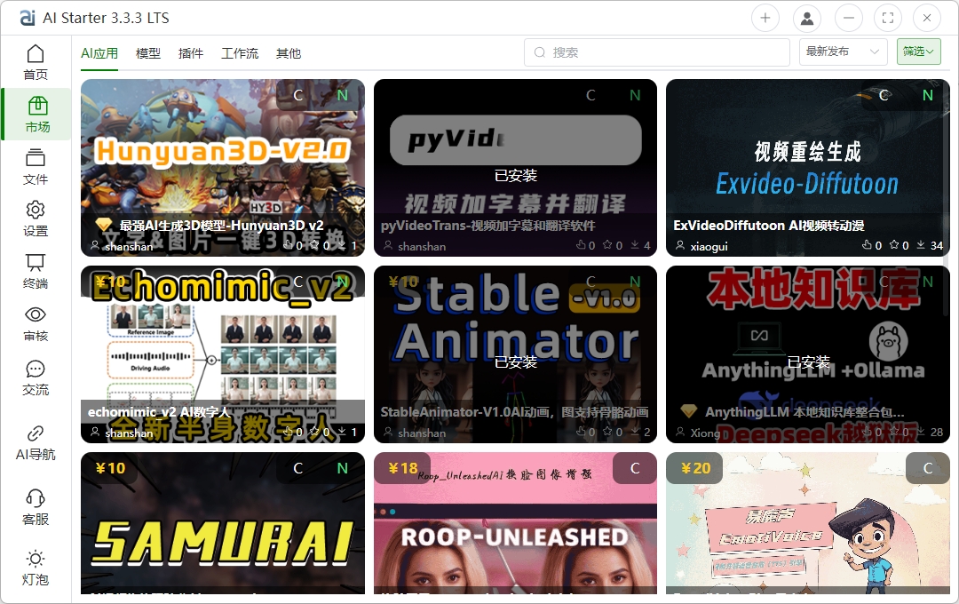
Task: Open the 本地知识库 AnythingLLM card
Action: click(x=808, y=354)
